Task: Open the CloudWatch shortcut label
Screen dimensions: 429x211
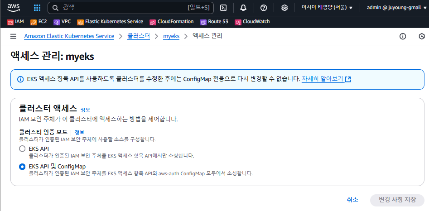Action: point(256,22)
